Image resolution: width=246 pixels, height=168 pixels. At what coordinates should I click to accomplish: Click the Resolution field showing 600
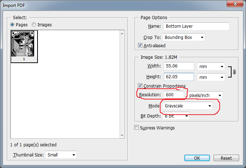(x=173, y=95)
